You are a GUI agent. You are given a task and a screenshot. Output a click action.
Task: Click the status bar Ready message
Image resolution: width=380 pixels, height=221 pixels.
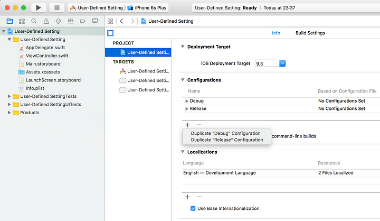click(x=226, y=8)
